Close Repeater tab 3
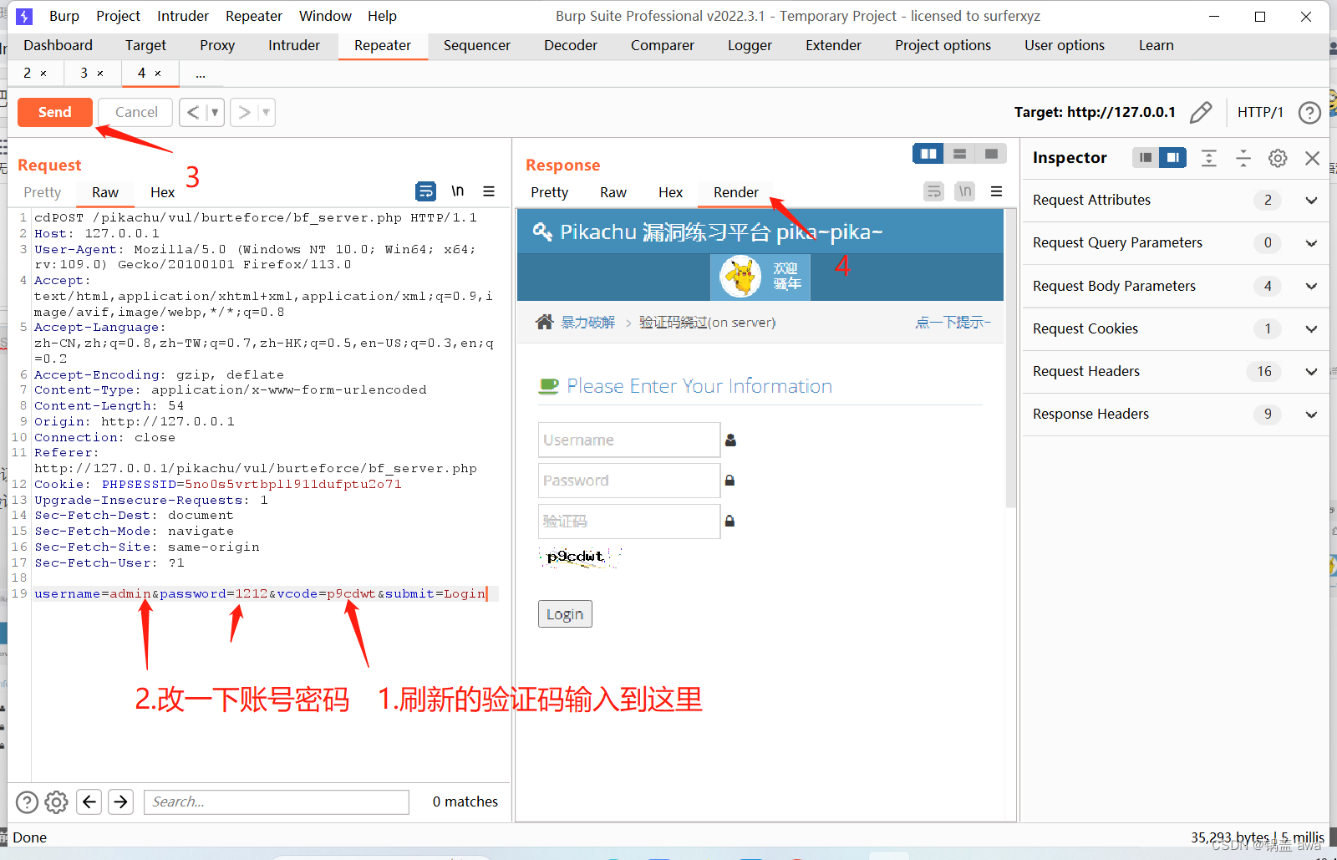The image size is (1337, 860). click(x=100, y=74)
